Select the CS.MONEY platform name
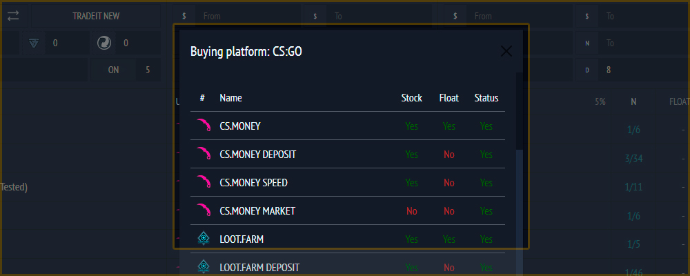690x276 pixels. pyautogui.click(x=240, y=126)
